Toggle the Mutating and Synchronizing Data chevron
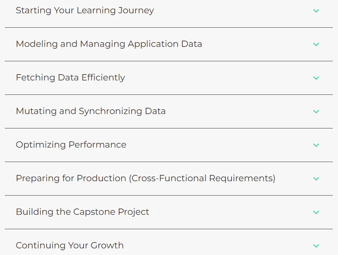The width and height of the screenshot is (338, 255). (x=316, y=111)
